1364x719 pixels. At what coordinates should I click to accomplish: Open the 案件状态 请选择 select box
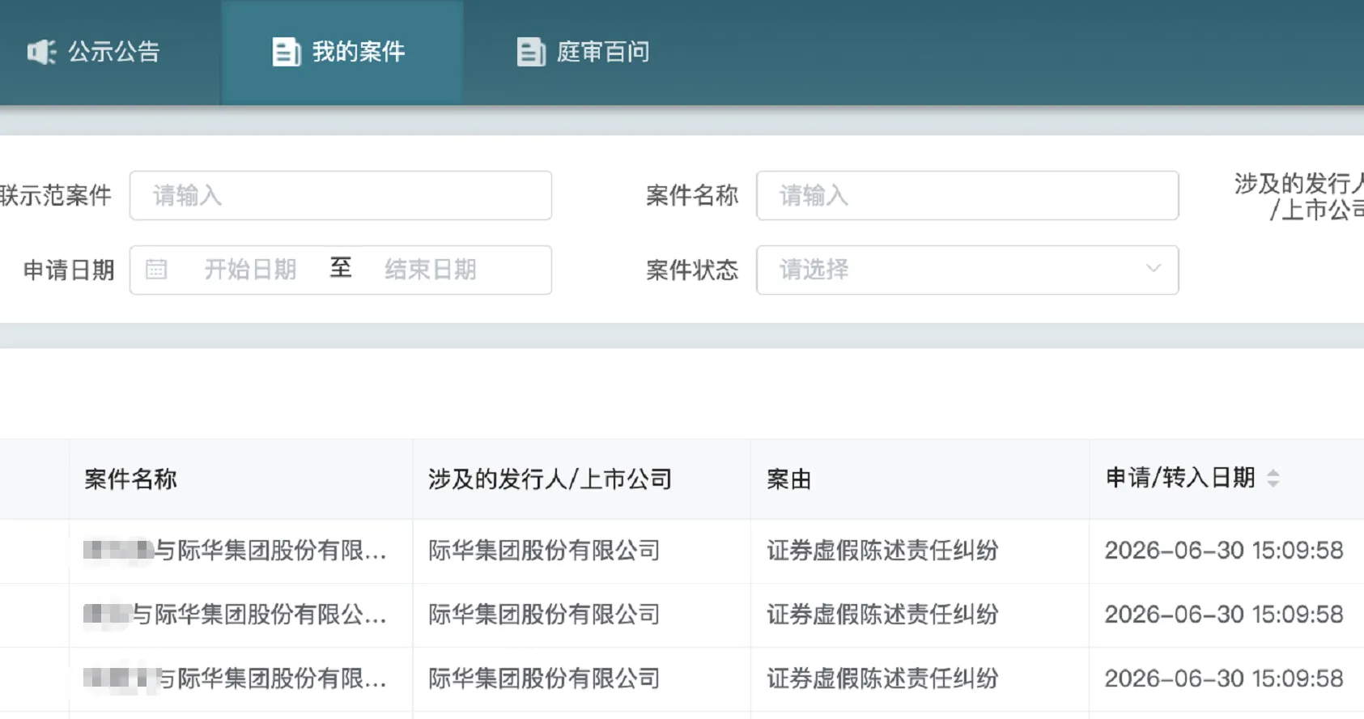tap(967, 270)
